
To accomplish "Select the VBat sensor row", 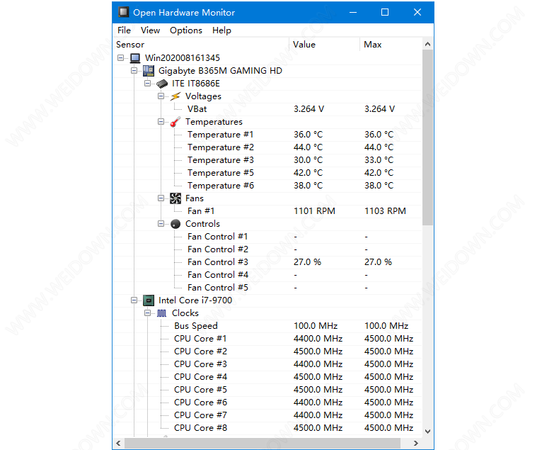I will point(267,109).
